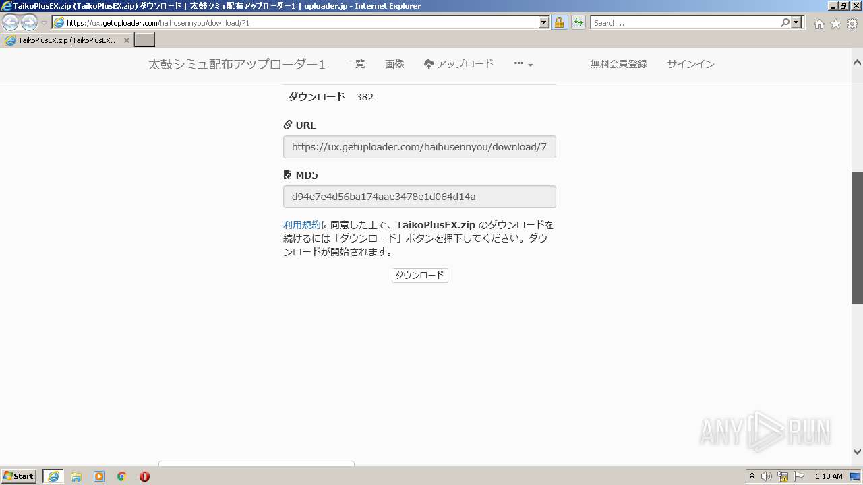Click the red security app taskbar icon
The height and width of the screenshot is (485, 863).
144,476
